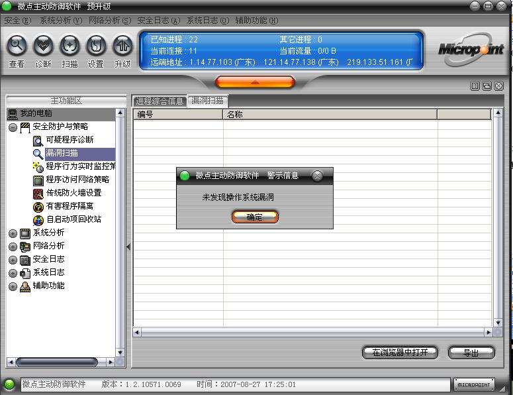Screen dimensions: 513x395
Task: Sort by the 名称 column header
Action: [x=330, y=114]
